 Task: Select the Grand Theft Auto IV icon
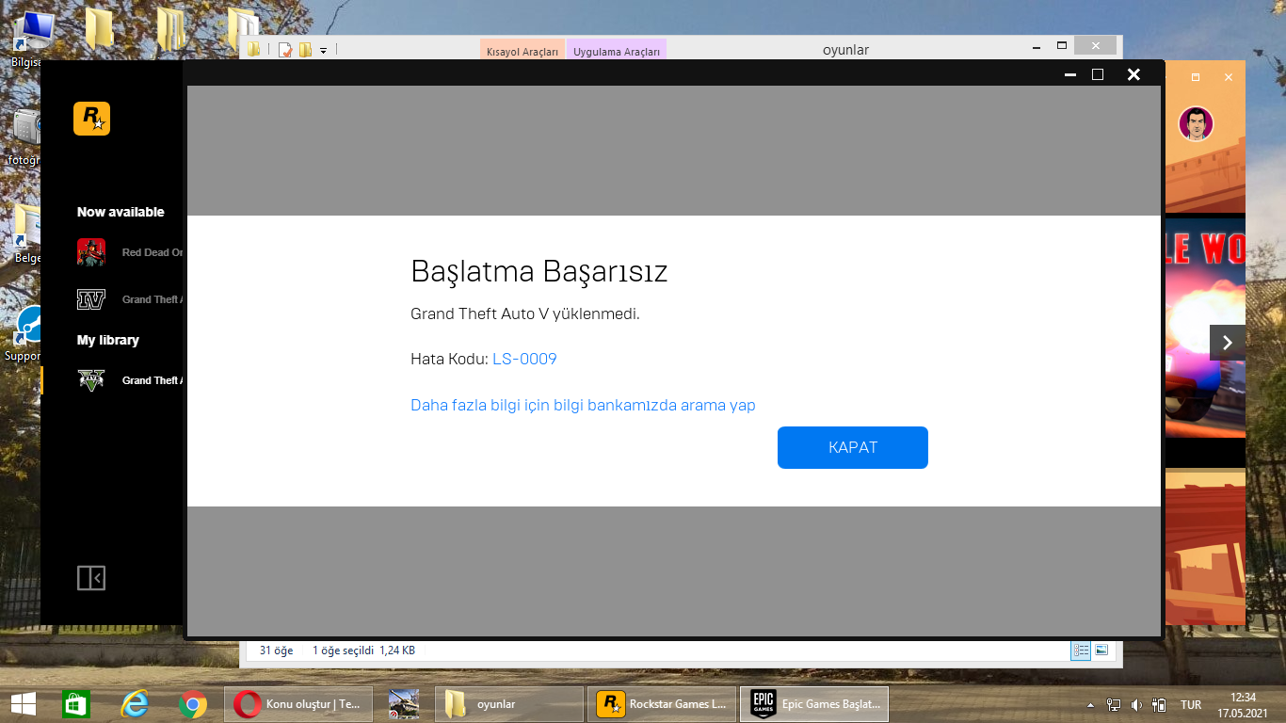coord(91,299)
